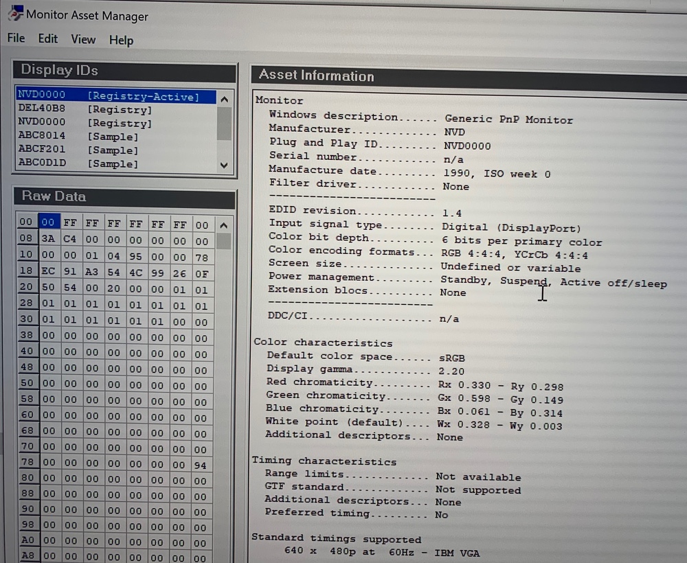Click Blue chromaticity Bx 0.061 value
The width and height of the screenshot is (687, 563).
pos(463,411)
